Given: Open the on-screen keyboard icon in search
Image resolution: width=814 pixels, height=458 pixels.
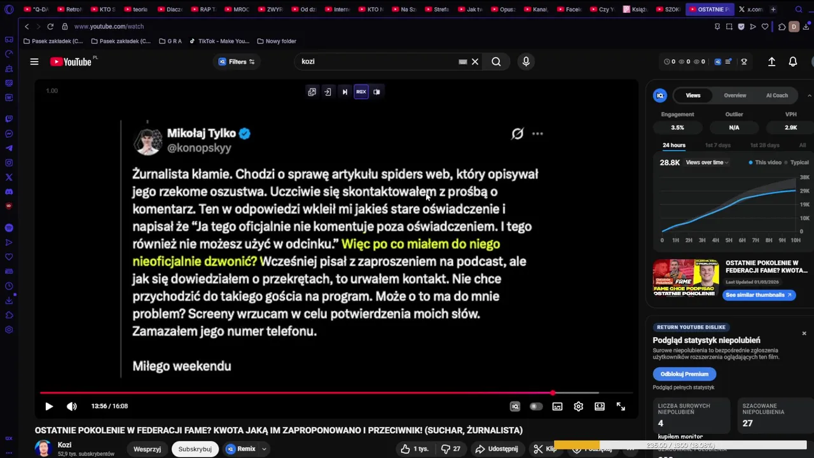Looking at the screenshot, I should (x=463, y=62).
